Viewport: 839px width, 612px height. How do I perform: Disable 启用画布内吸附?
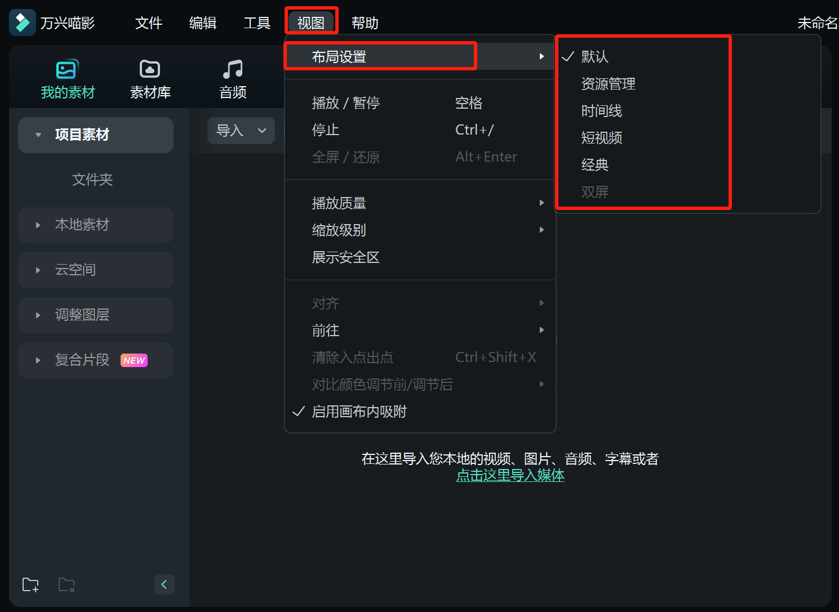[x=359, y=412]
